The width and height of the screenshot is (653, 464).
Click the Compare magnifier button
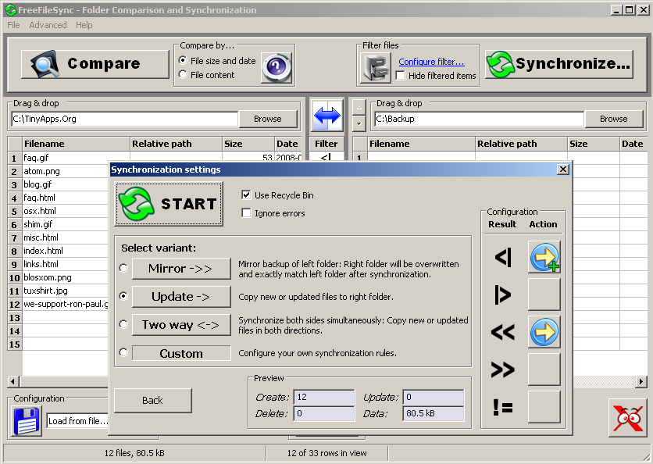pyautogui.click(x=95, y=64)
